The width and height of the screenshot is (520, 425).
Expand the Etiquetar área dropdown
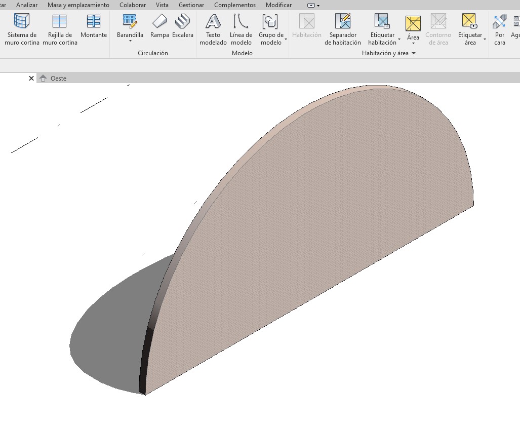tap(485, 39)
